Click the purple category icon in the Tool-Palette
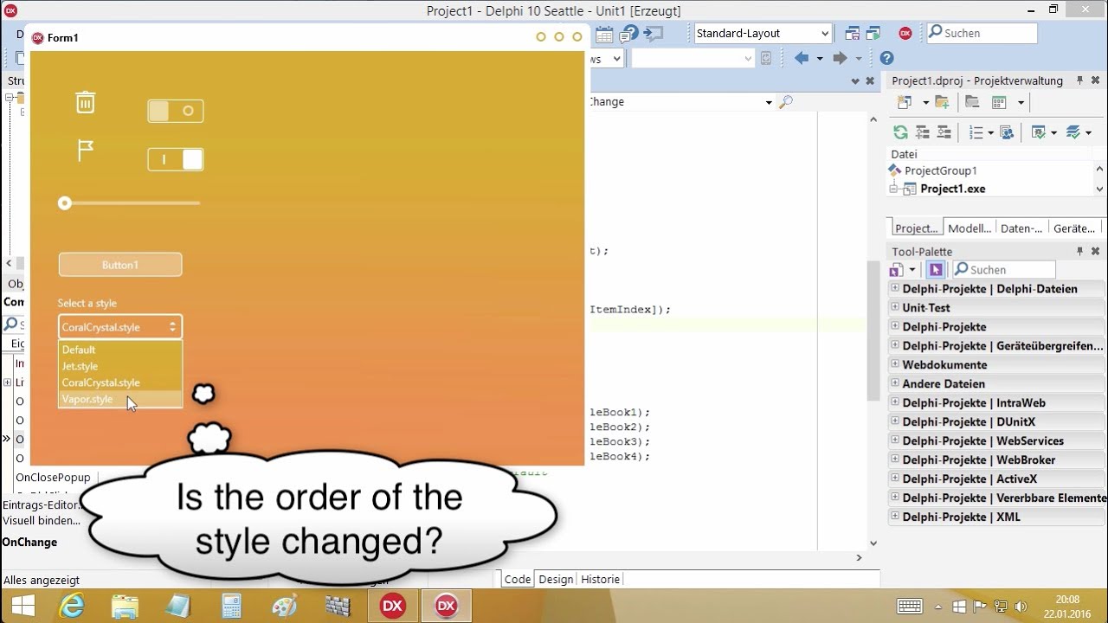This screenshot has height=623, width=1108. [897, 270]
